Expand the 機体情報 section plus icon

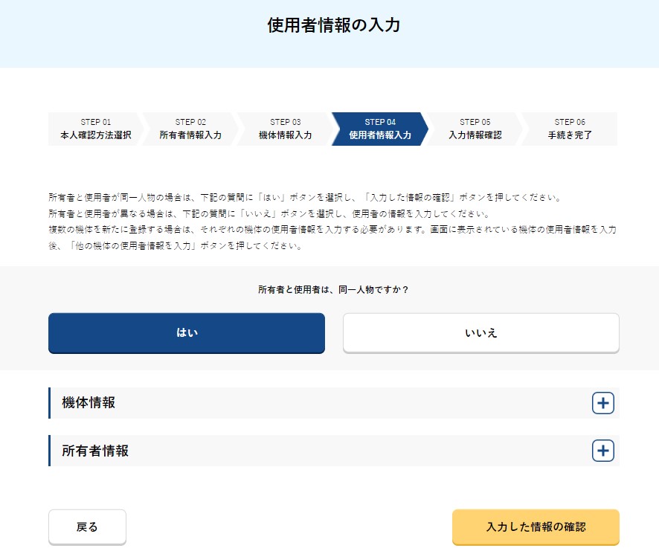tap(602, 403)
